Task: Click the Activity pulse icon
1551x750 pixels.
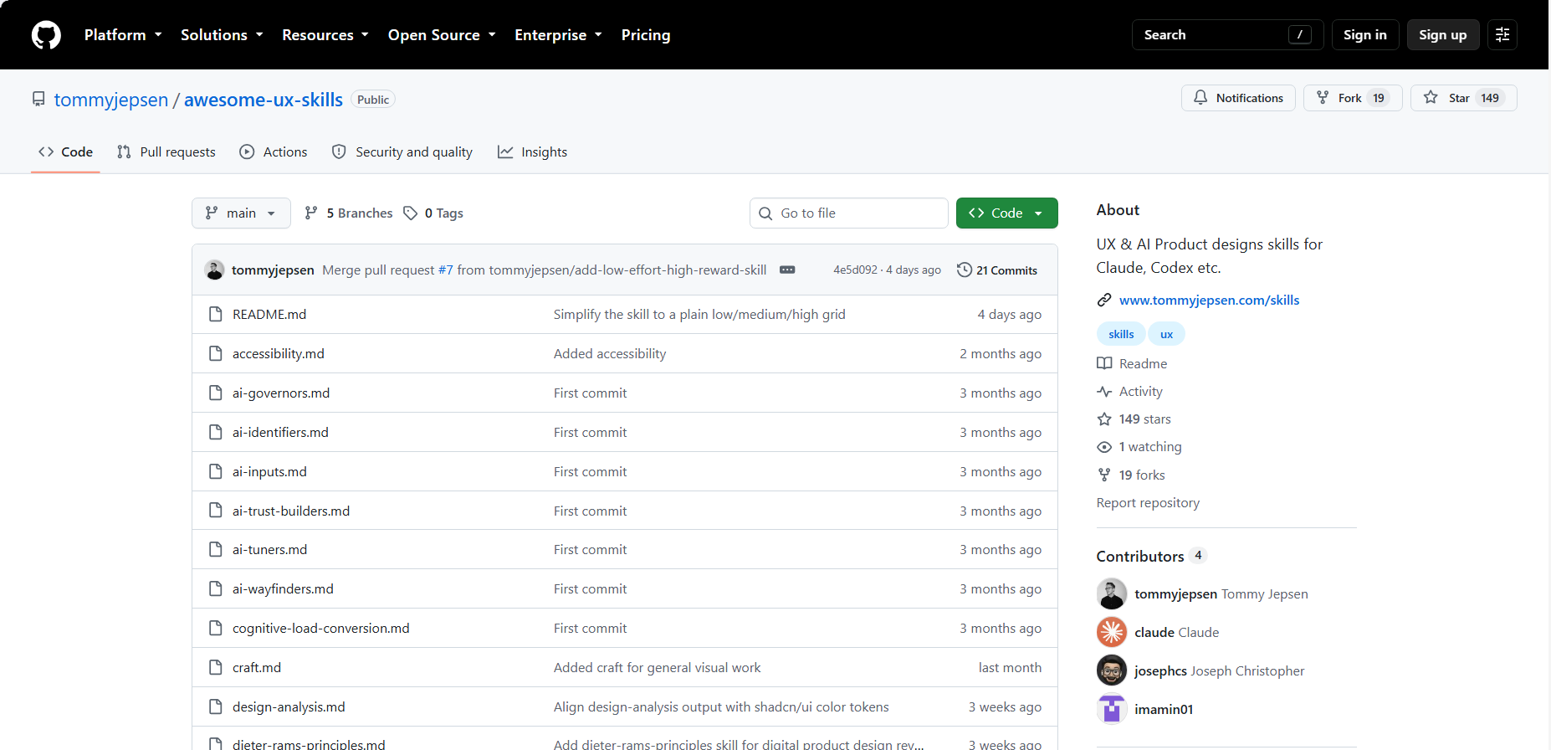Action: click(1104, 392)
